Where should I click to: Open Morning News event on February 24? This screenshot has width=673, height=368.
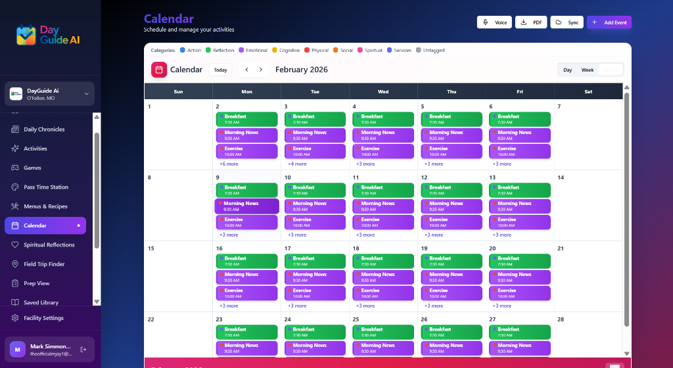(x=315, y=348)
